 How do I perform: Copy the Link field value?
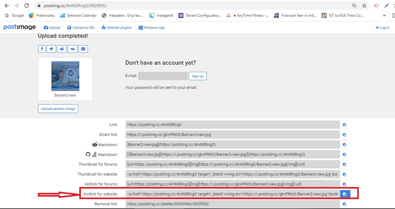point(345,125)
